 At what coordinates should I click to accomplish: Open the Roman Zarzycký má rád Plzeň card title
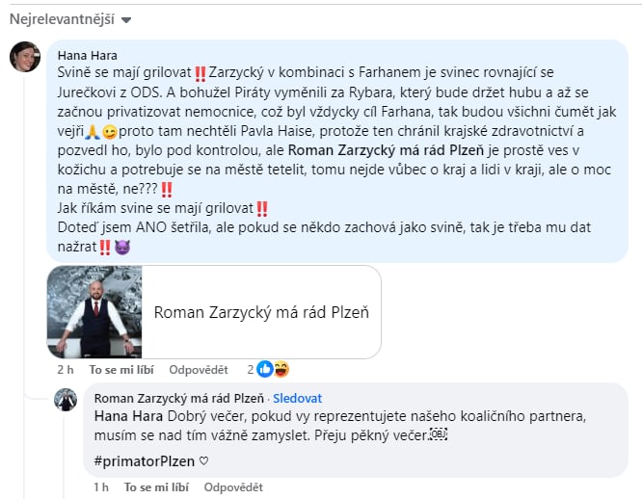click(261, 312)
